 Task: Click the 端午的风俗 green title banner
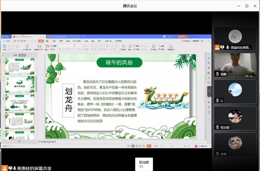[x=120, y=63]
